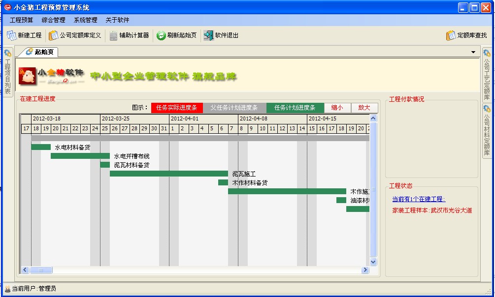Image resolution: width=495 pixels, height=297 pixels.
Task: Select the 水电开槽布线 task bar
Action: point(80,156)
